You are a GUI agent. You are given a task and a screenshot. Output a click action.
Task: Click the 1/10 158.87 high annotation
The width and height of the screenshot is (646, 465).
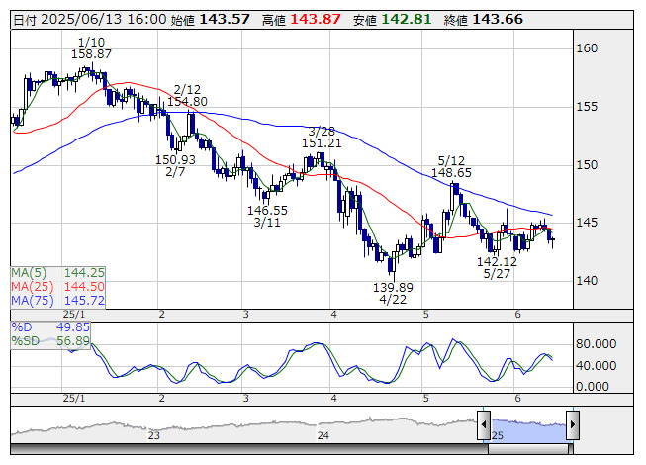click(x=91, y=47)
